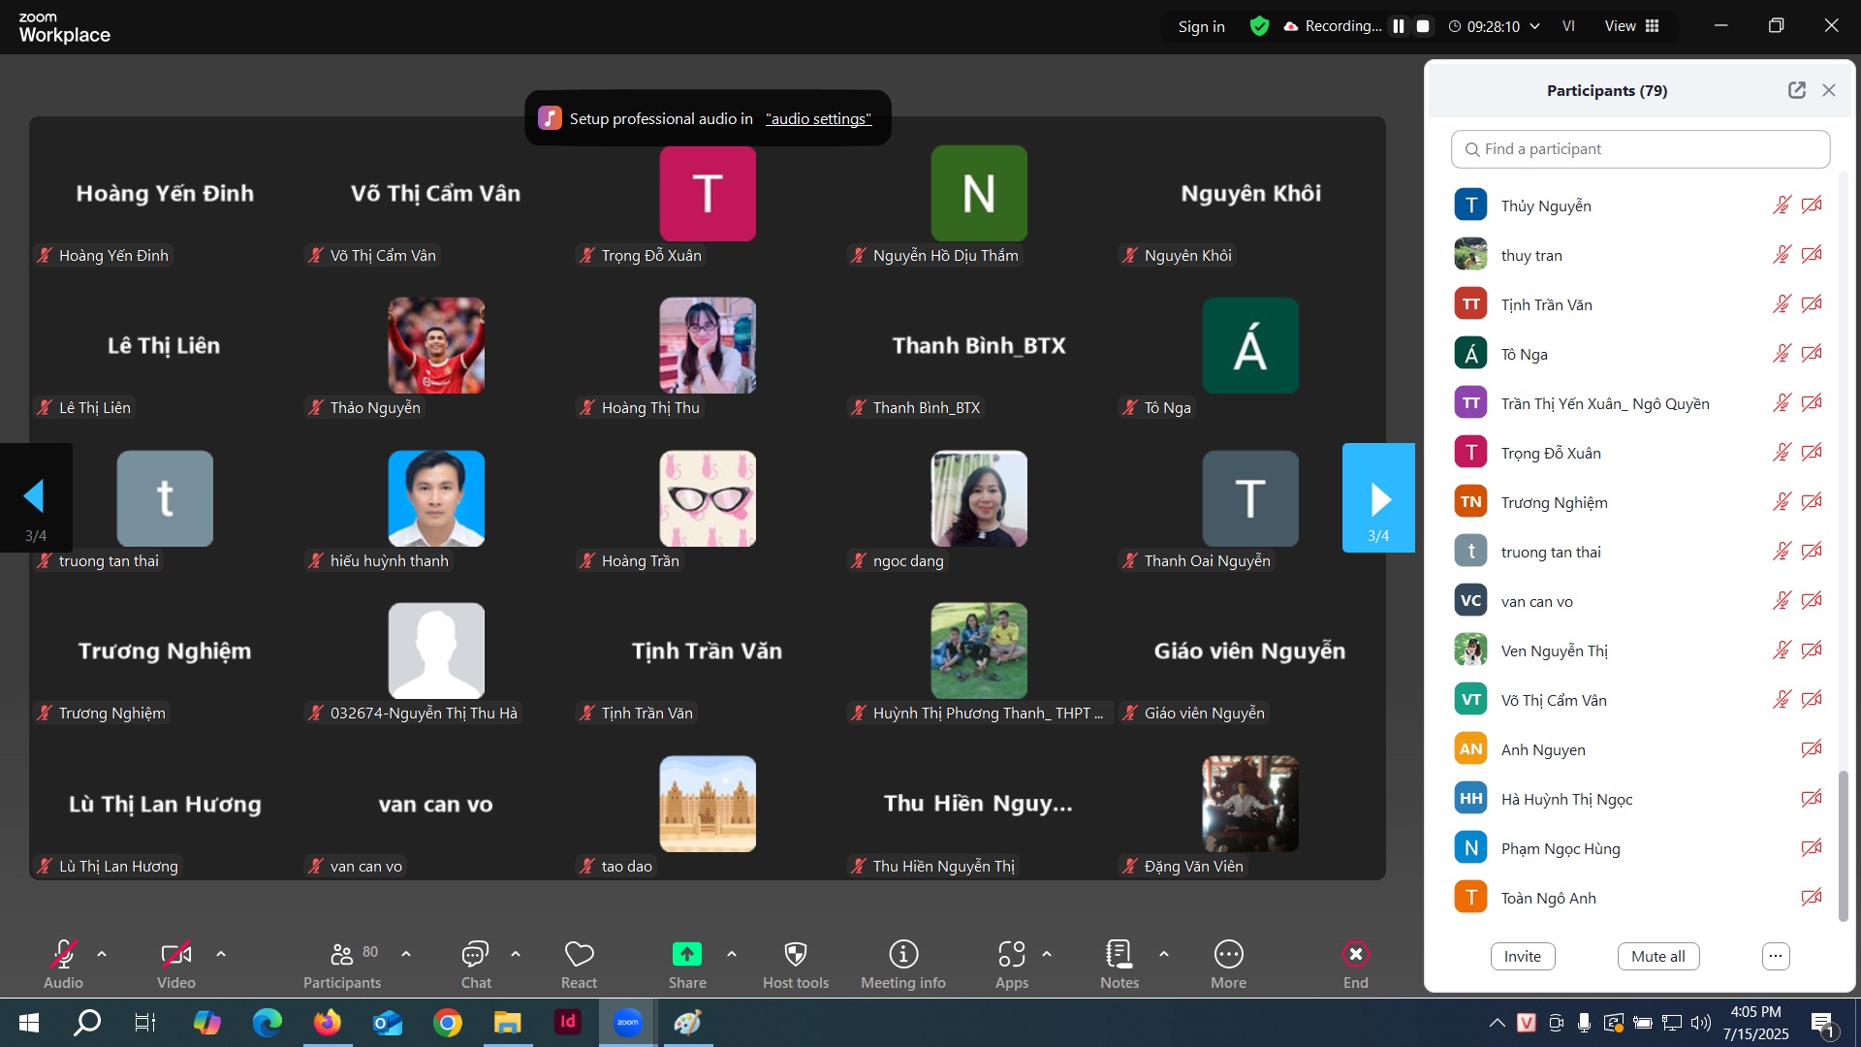
Task: Toggle video for thuy tran in list
Action: pos(1811,255)
